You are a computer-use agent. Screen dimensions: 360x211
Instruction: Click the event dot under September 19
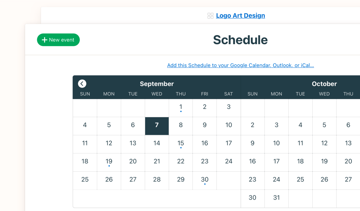(x=109, y=167)
